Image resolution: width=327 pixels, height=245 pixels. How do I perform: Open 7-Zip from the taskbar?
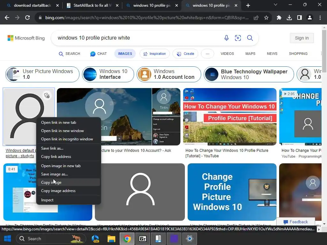click(143, 239)
